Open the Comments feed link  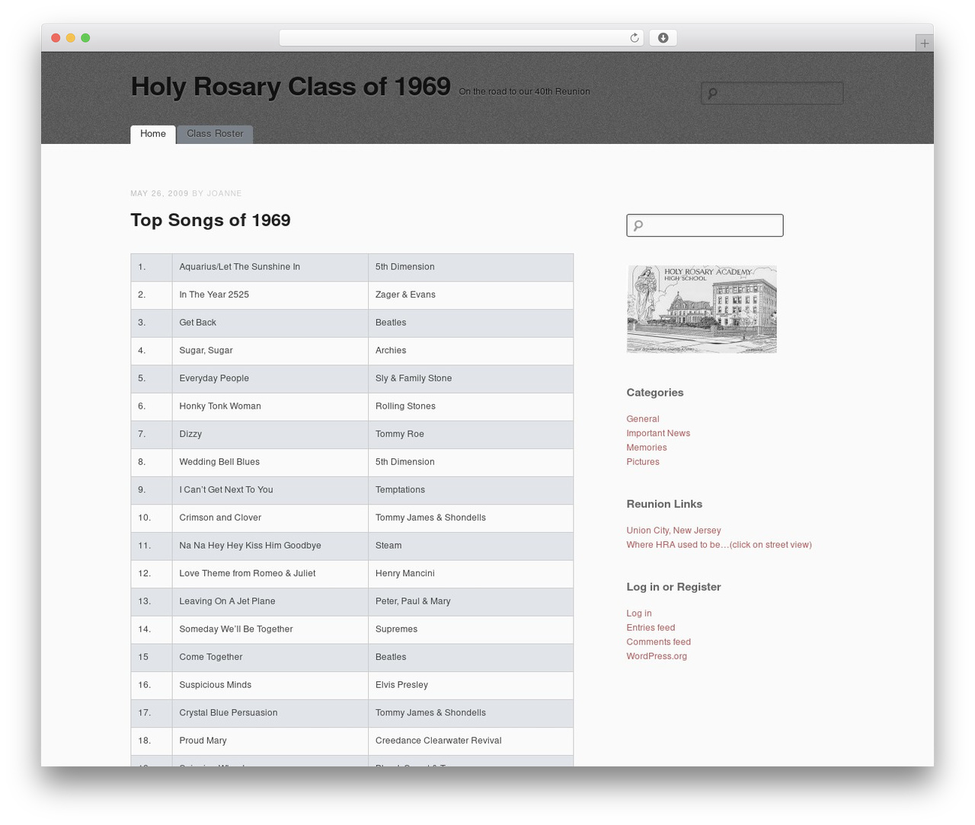[x=659, y=642]
